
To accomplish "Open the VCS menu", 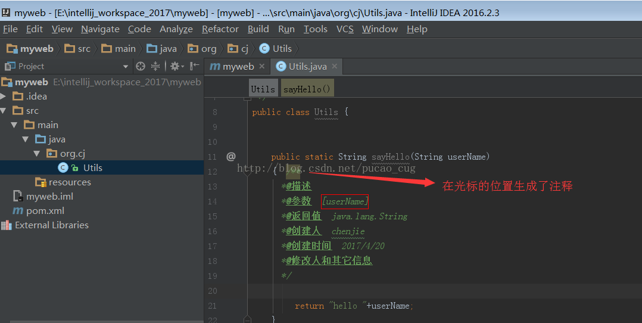I will click(345, 29).
